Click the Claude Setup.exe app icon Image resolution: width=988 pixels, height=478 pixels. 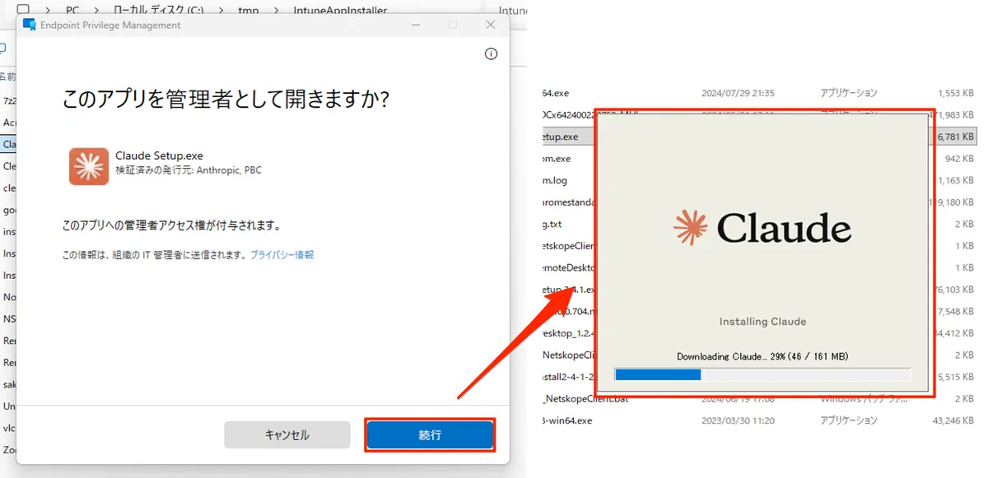click(89, 166)
